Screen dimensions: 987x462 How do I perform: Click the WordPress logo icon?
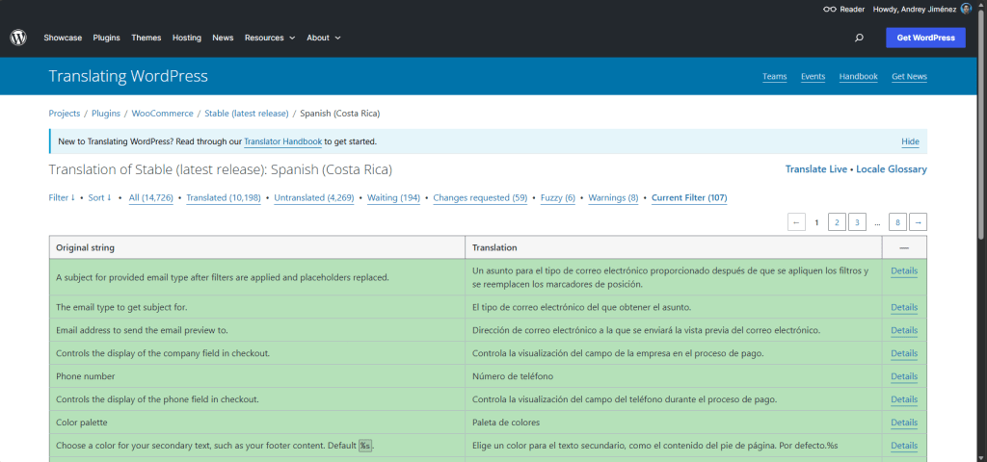[18, 38]
